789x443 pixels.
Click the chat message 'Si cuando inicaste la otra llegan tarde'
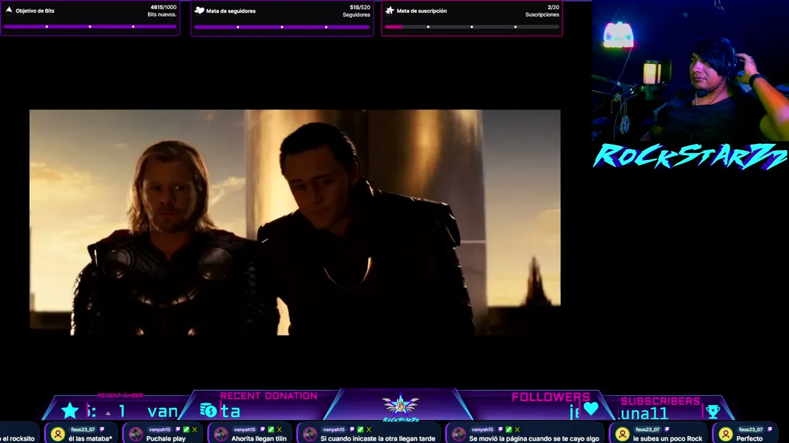click(x=378, y=439)
